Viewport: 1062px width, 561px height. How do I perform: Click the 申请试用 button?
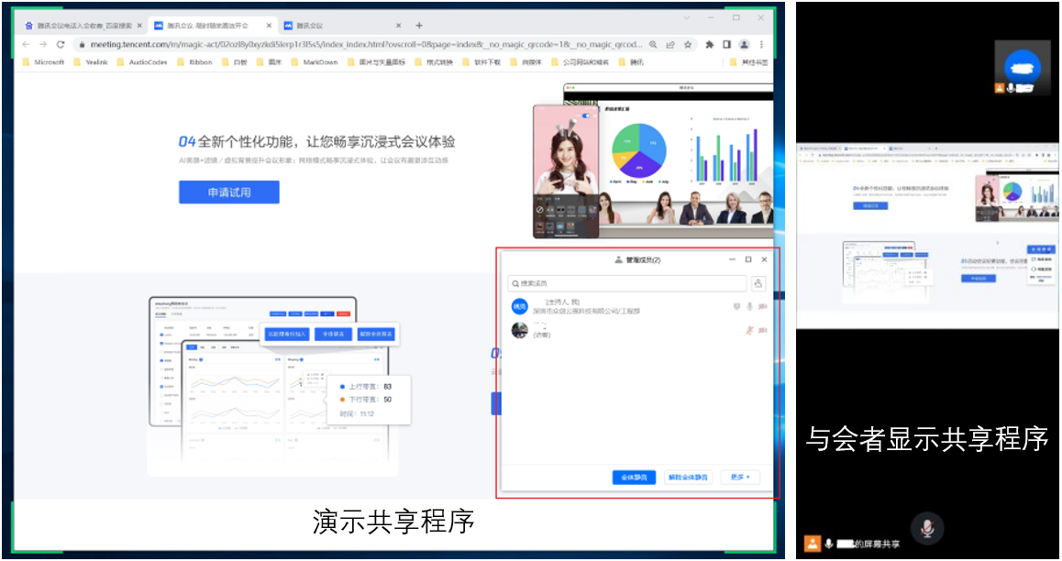(x=229, y=192)
